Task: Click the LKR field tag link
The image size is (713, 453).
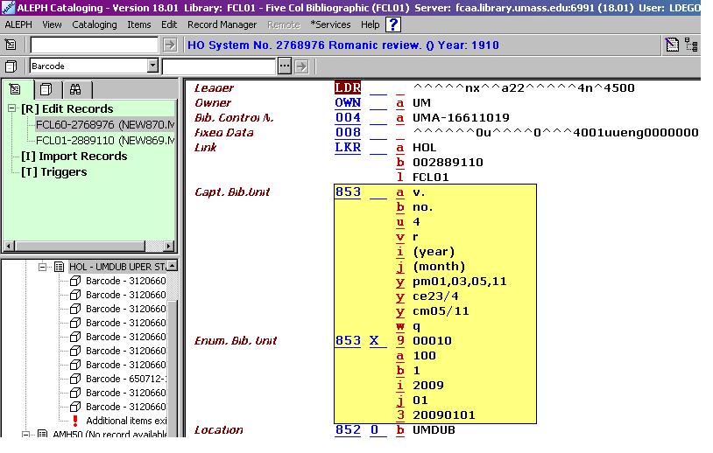Action: click(347, 148)
